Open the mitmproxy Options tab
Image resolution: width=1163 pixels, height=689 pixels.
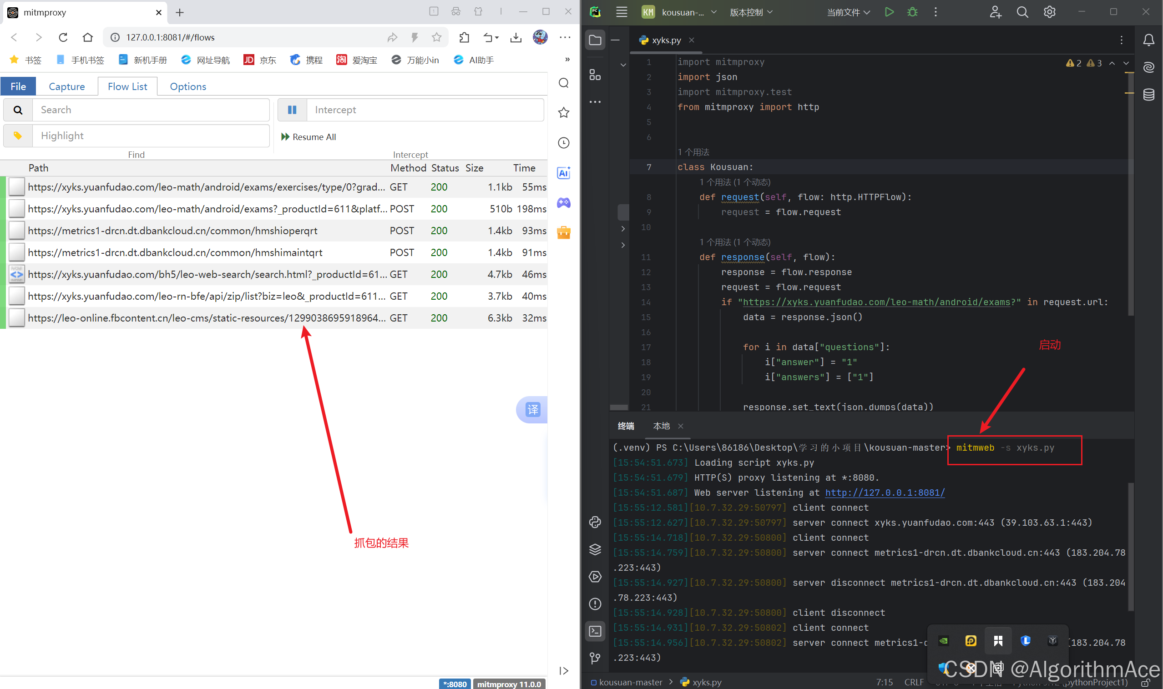pyautogui.click(x=187, y=87)
